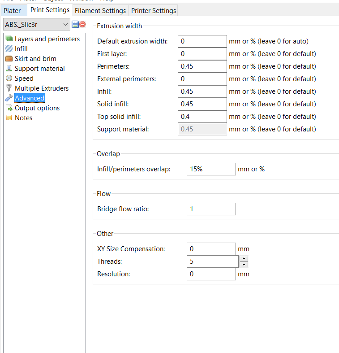This screenshot has height=353, width=339.
Task: Click the XY Size Compensation field
Action: [x=211, y=249]
